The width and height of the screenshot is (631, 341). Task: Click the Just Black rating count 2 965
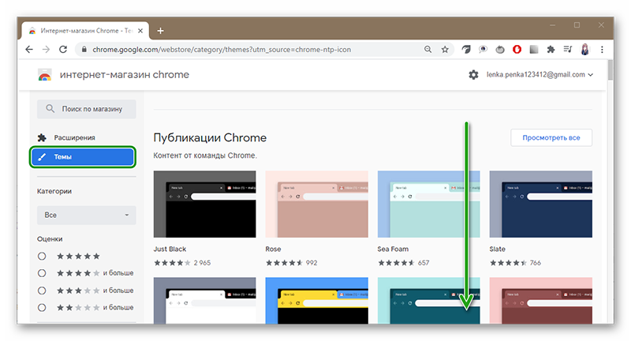tap(202, 263)
